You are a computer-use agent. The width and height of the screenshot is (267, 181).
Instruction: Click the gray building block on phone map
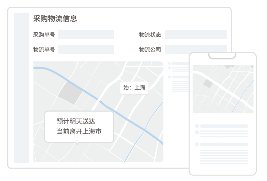click(208, 84)
